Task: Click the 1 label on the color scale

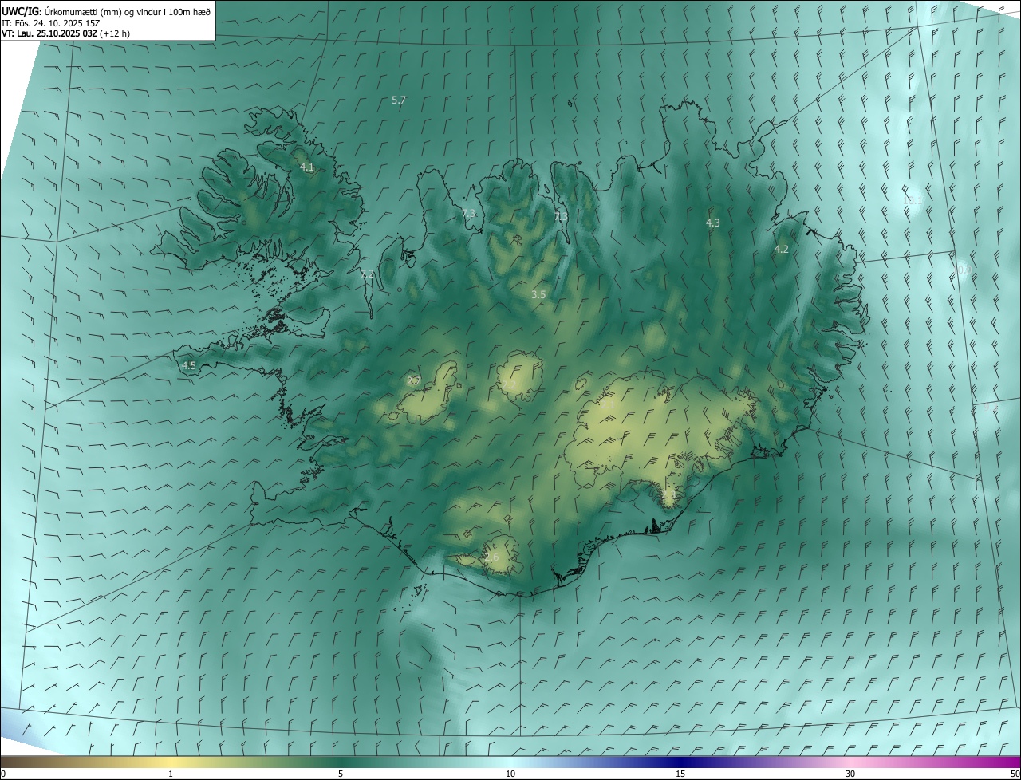Action: pos(171,774)
